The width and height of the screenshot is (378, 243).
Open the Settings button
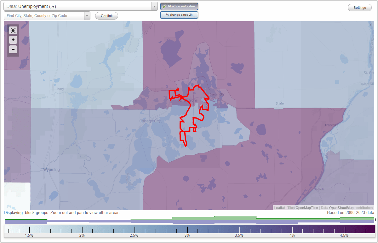coord(360,8)
